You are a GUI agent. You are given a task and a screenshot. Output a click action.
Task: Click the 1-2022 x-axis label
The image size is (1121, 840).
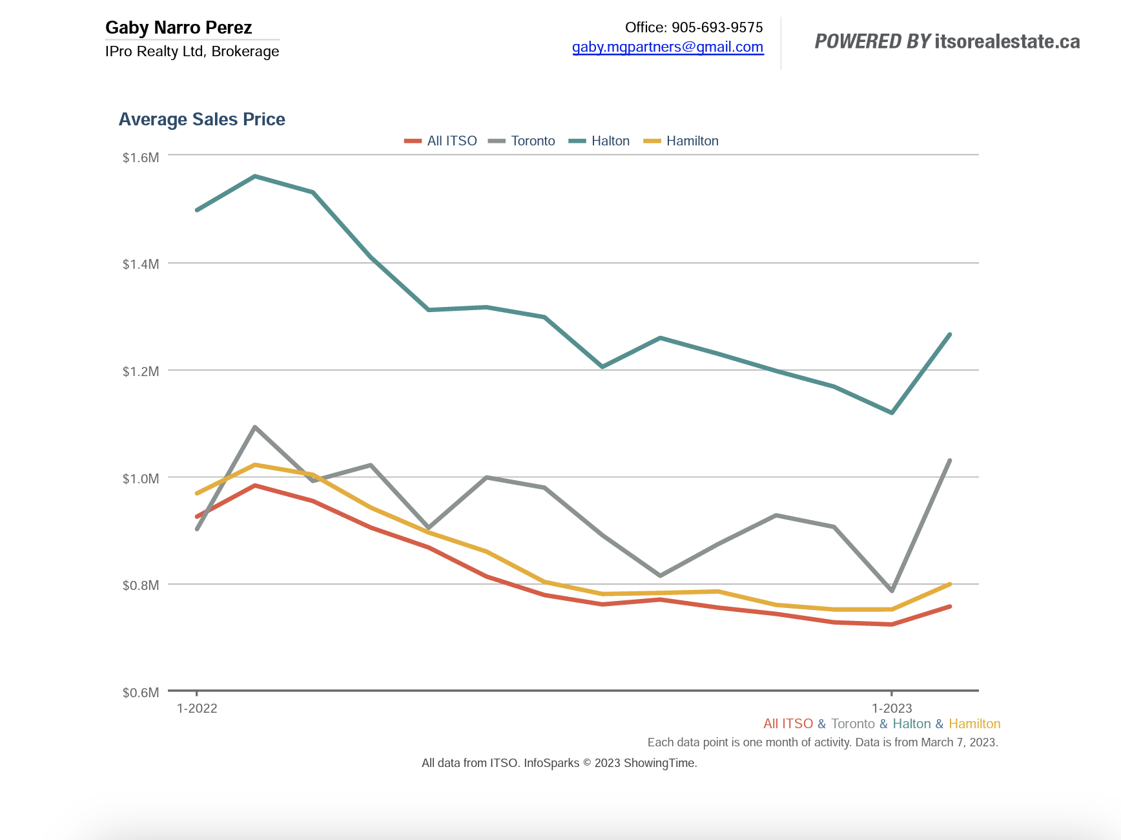[197, 708]
